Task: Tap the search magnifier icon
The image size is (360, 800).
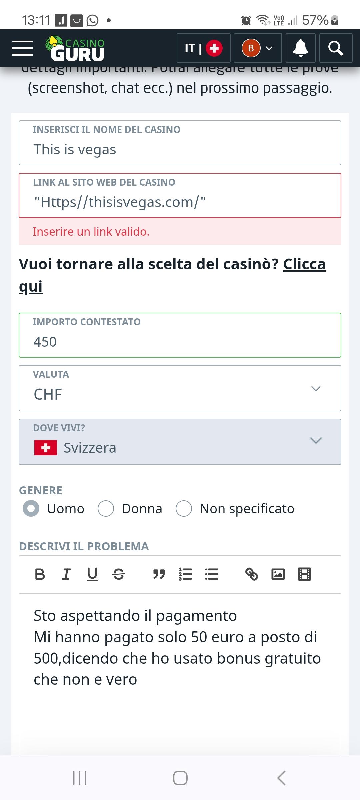Action: [x=335, y=48]
